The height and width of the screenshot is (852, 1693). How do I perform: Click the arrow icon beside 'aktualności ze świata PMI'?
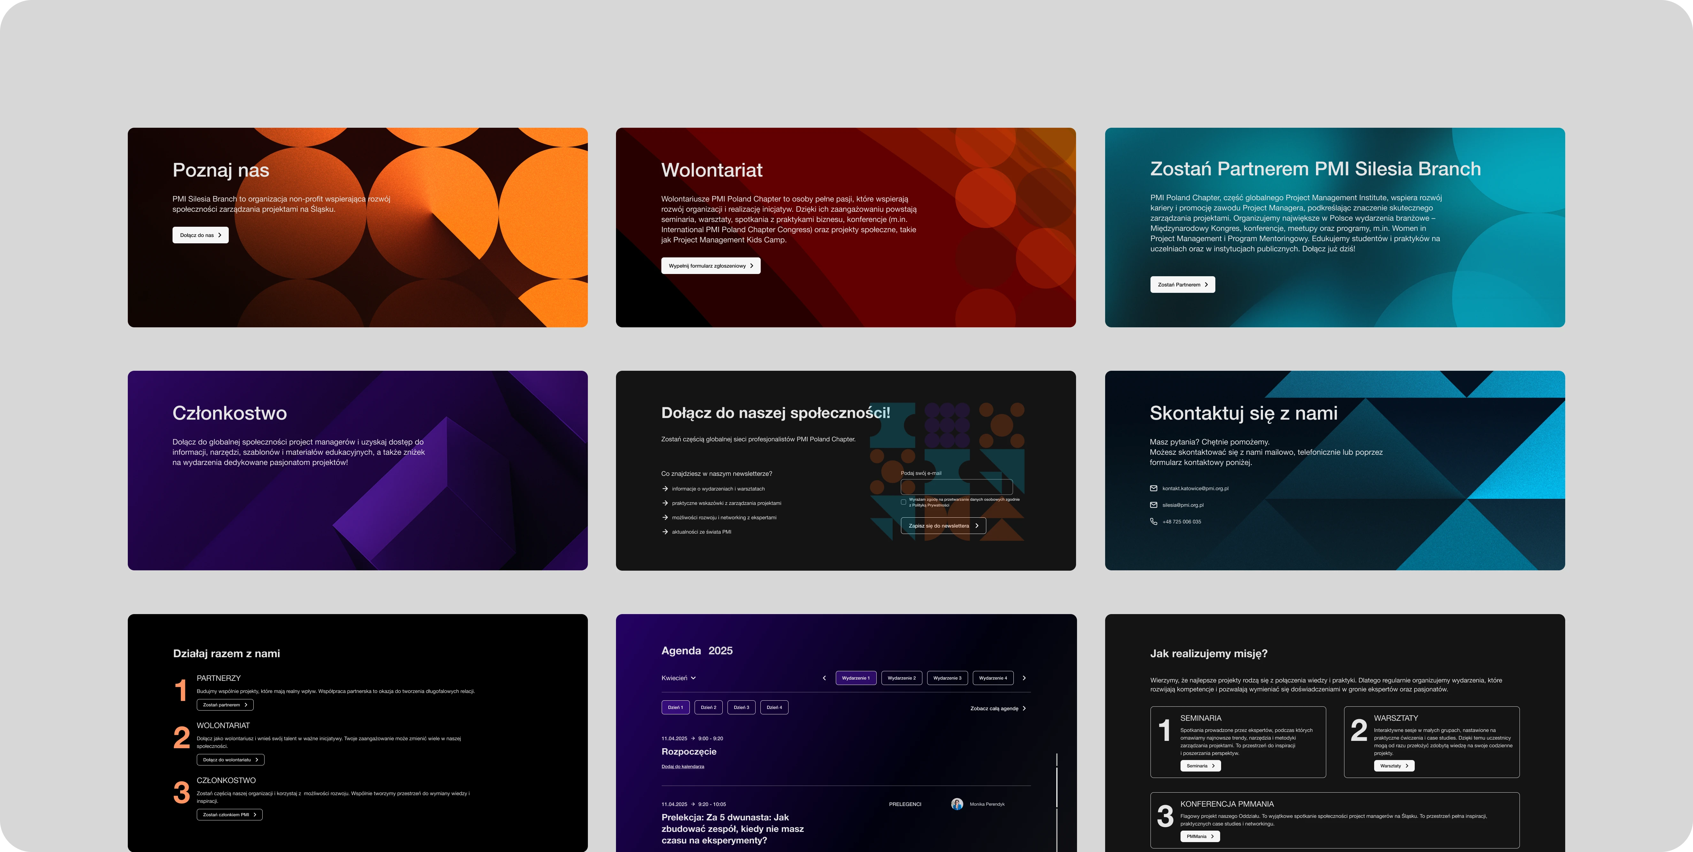click(665, 531)
